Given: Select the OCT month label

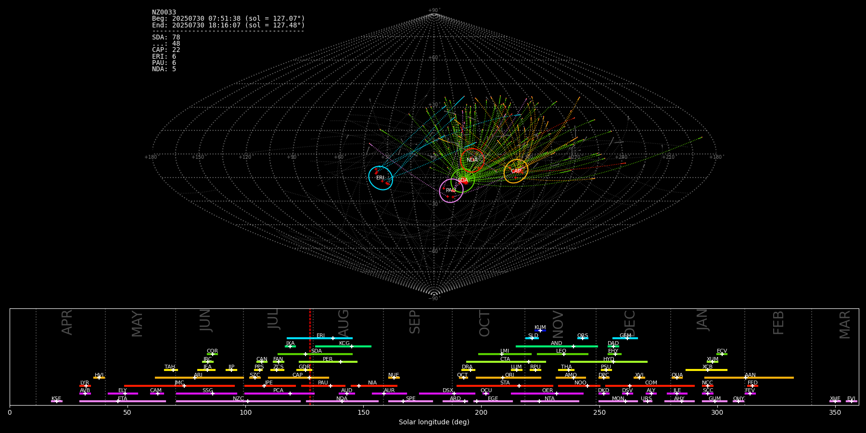Looking at the screenshot, I should click(485, 323).
